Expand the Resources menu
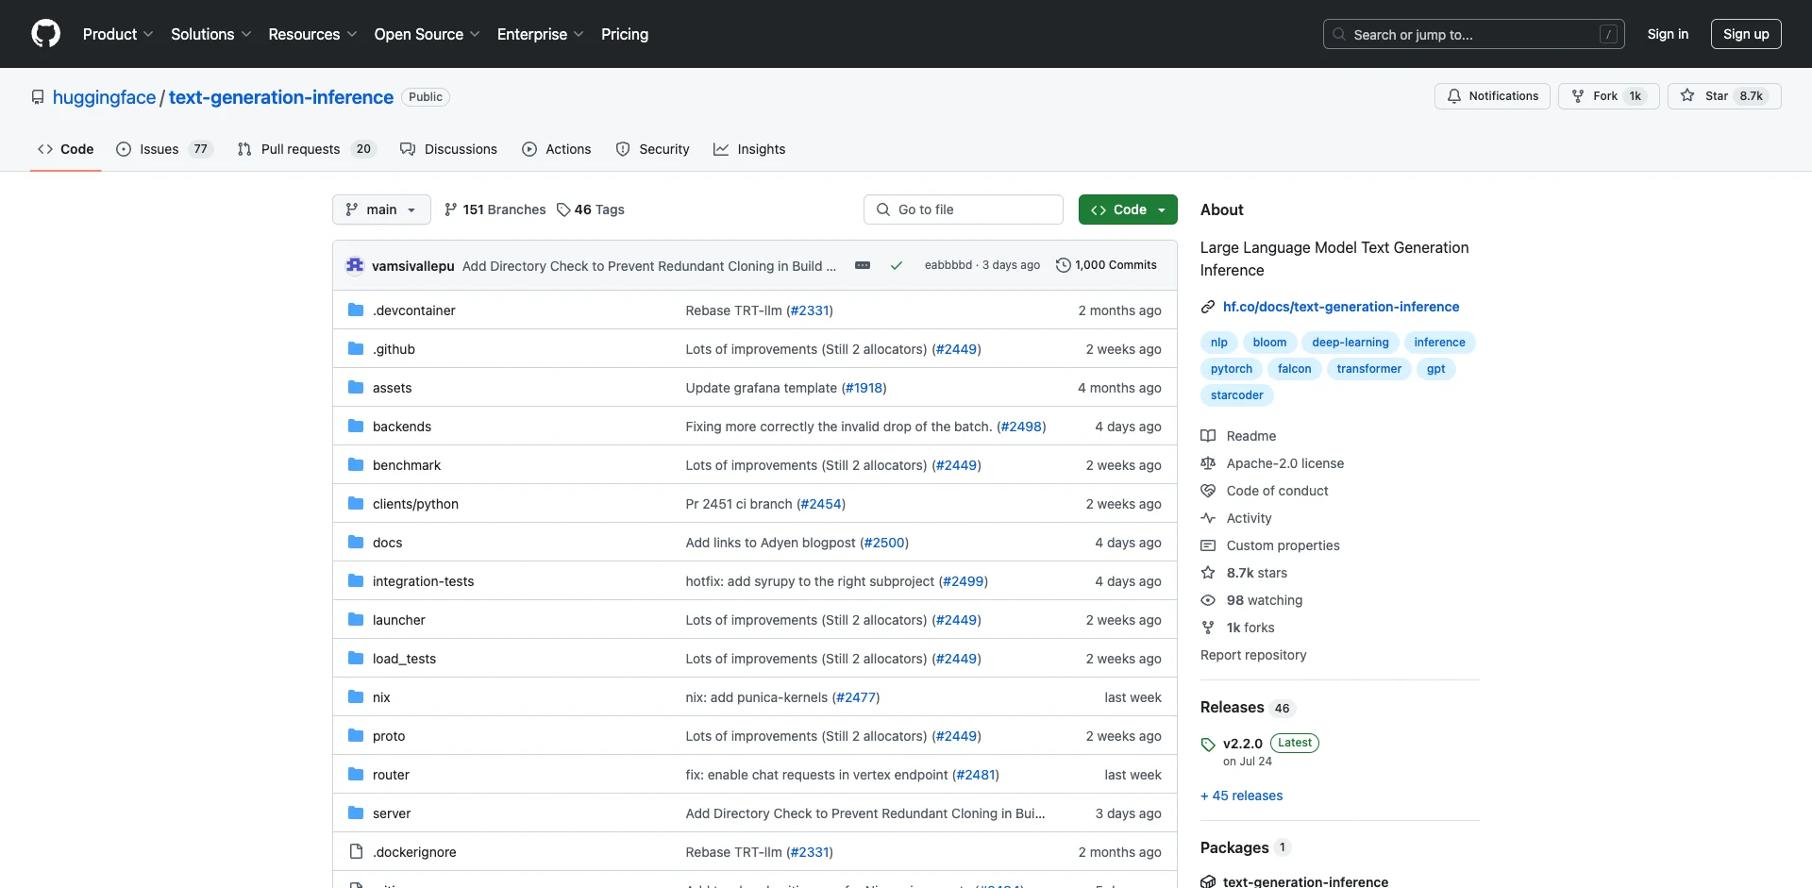This screenshot has width=1812, height=888. coord(312,34)
